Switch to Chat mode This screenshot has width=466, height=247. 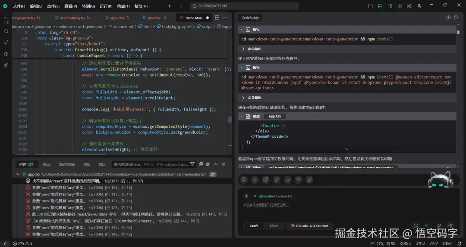(x=274, y=226)
